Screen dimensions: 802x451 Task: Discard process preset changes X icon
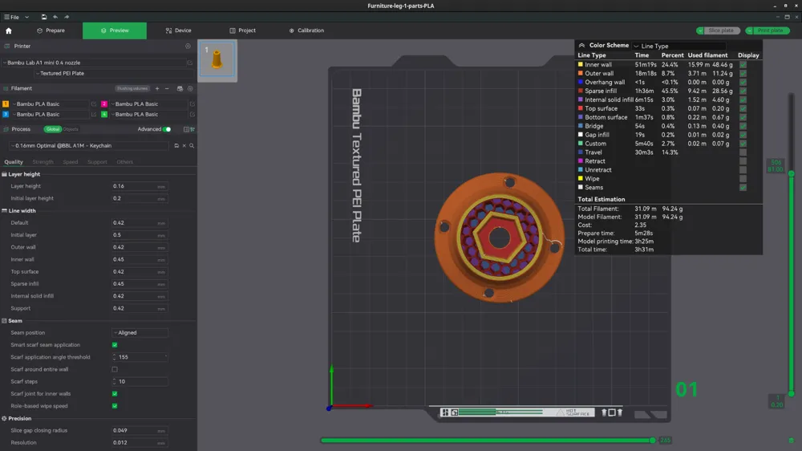tap(184, 146)
